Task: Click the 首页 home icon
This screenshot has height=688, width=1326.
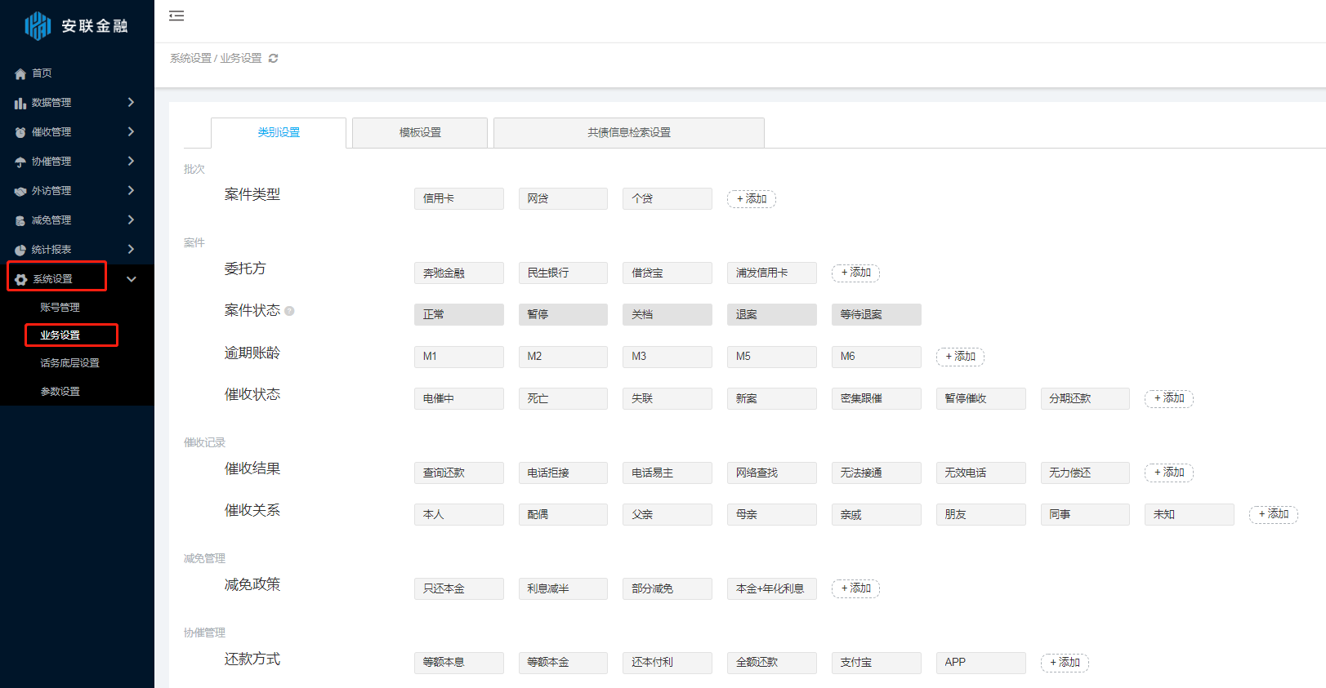Action: coord(20,73)
